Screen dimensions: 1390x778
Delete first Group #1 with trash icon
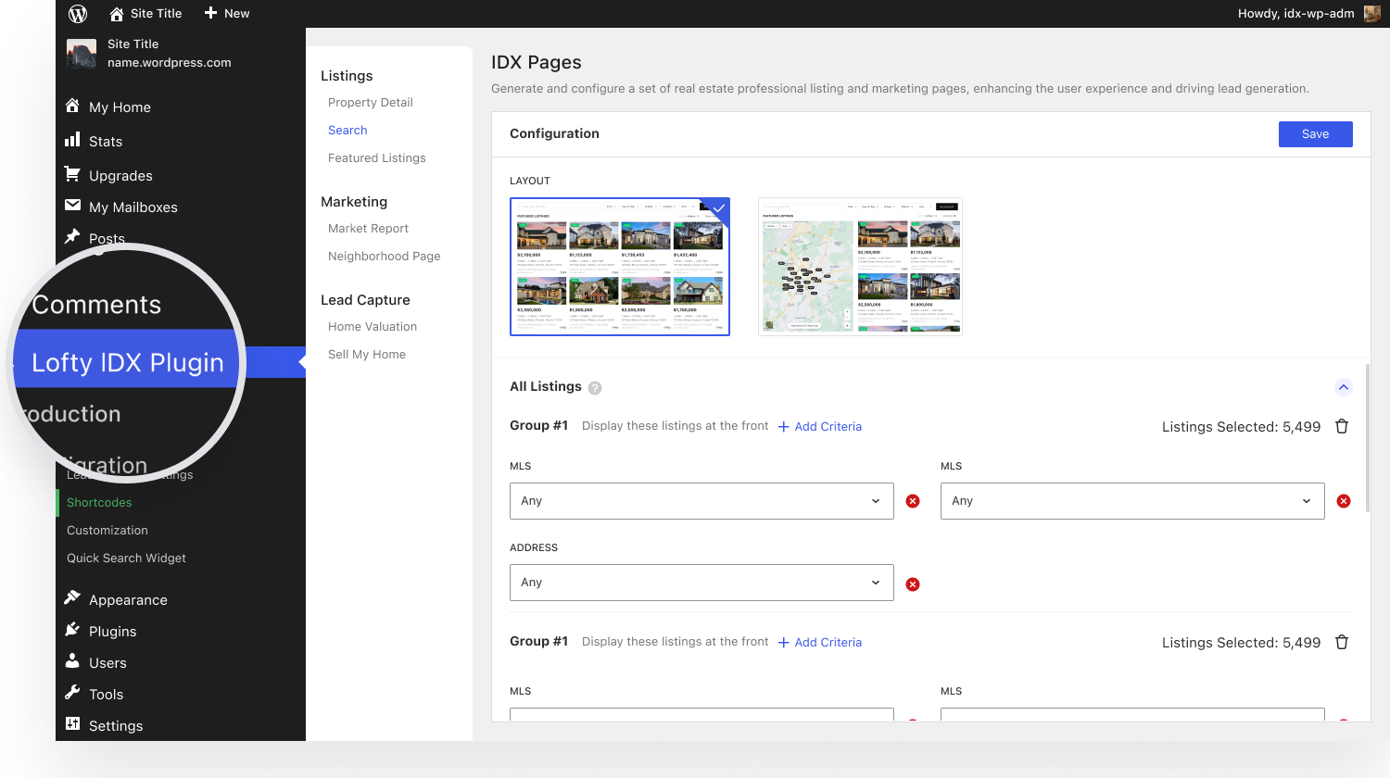click(x=1342, y=426)
